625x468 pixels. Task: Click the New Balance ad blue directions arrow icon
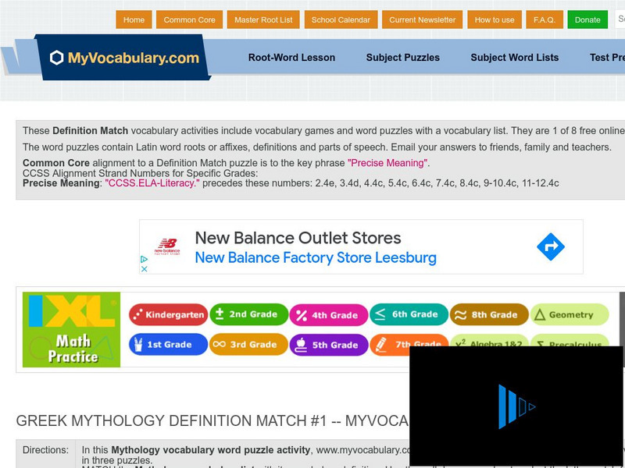tap(551, 246)
